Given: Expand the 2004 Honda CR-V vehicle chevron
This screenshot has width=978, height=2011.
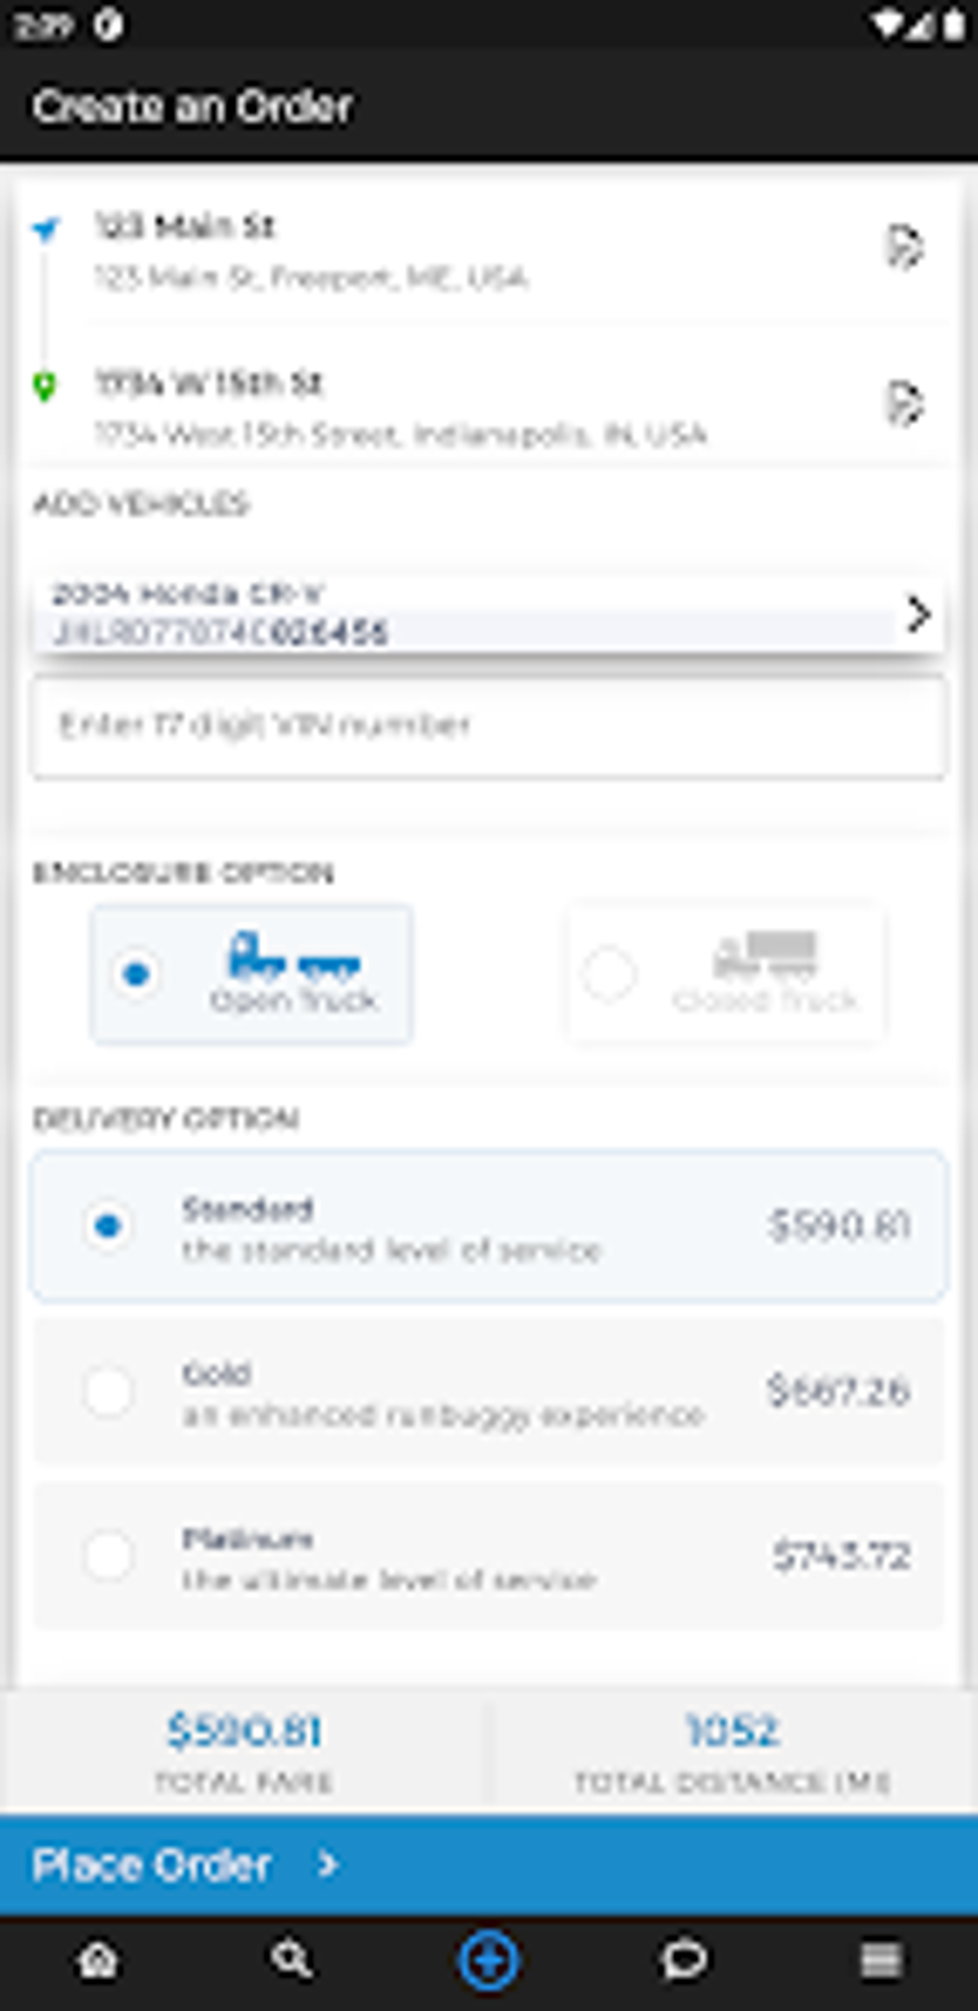Looking at the screenshot, I should pos(918,614).
